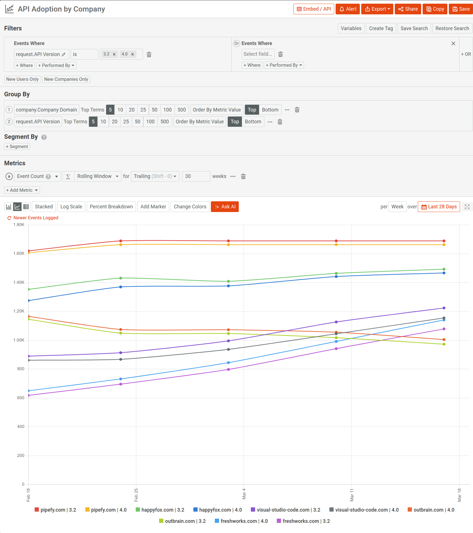Open the sum aggregation icon in Metrics
Viewport: 473px width, 533px height.
coord(68,176)
